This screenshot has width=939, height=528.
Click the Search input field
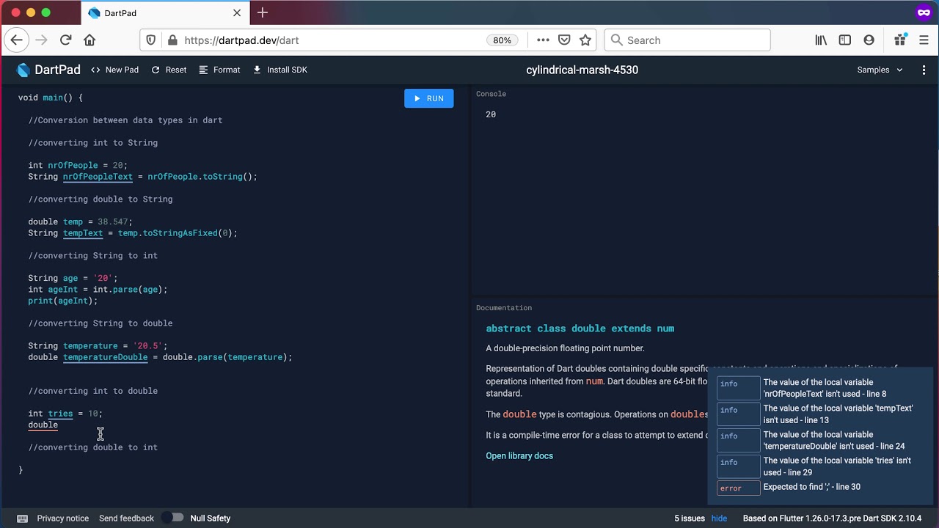click(687, 40)
